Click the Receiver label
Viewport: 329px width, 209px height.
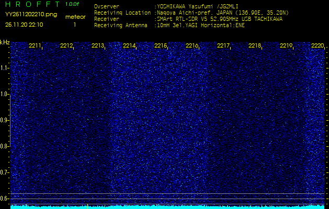coord(107,19)
